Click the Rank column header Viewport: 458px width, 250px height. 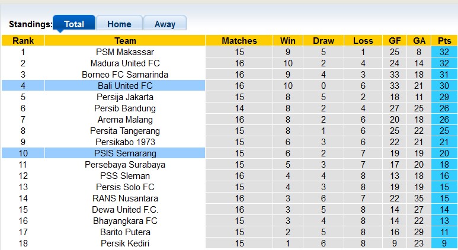coord(23,41)
